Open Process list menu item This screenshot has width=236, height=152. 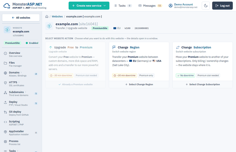(21, 142)
